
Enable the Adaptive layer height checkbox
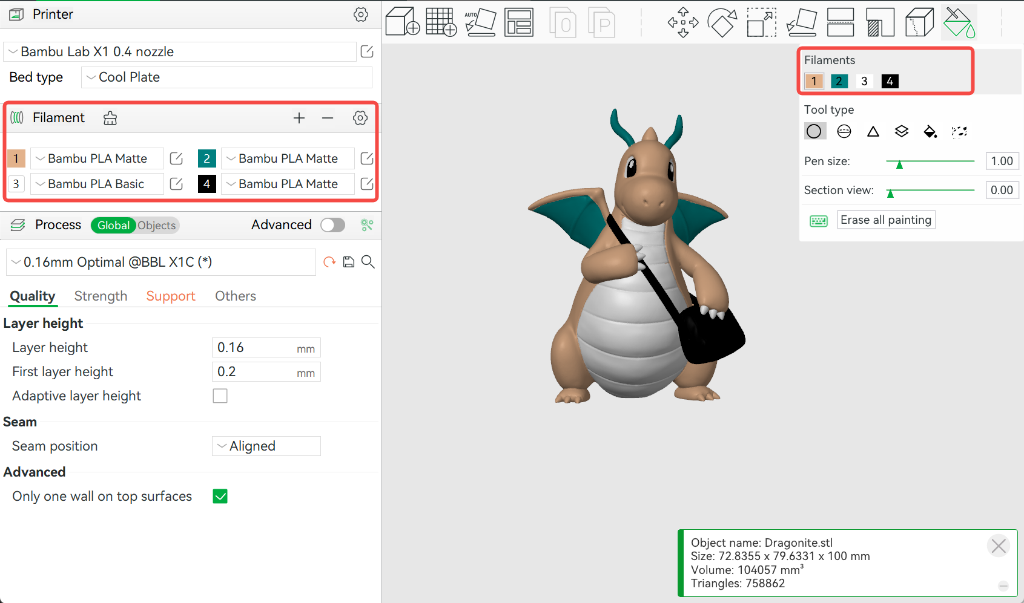(220, 396)
